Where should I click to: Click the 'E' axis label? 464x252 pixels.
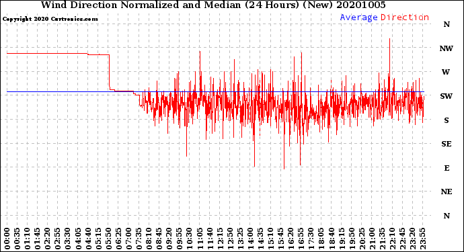coord(447,168)
